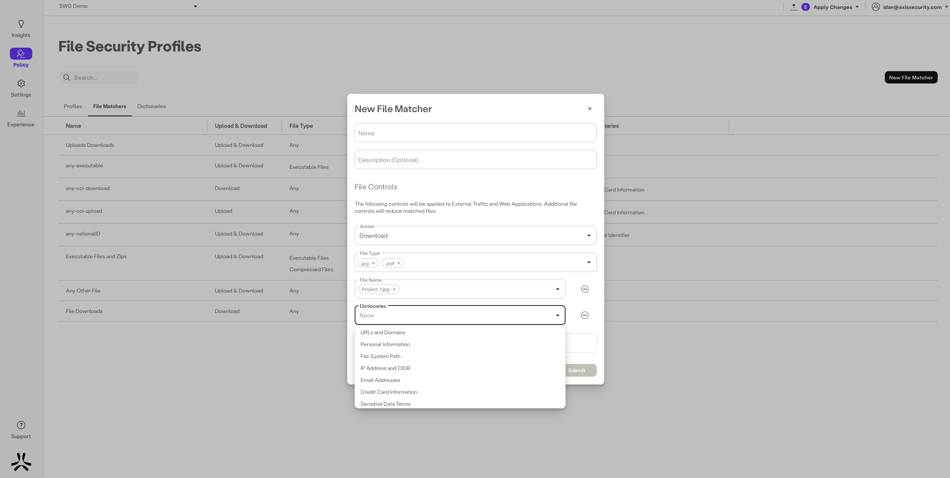Open the Insights lightbulb icon
Screen dimensions: 950x478
(21, 24)
